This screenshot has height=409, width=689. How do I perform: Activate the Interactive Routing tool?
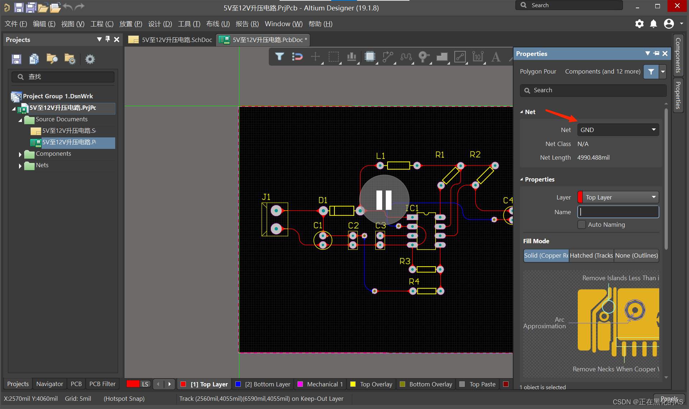[388, 57]
